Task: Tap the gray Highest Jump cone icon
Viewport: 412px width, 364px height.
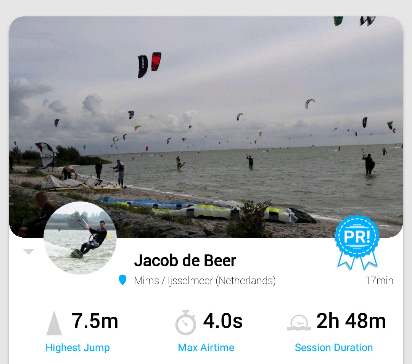Action: pos(54,323)
